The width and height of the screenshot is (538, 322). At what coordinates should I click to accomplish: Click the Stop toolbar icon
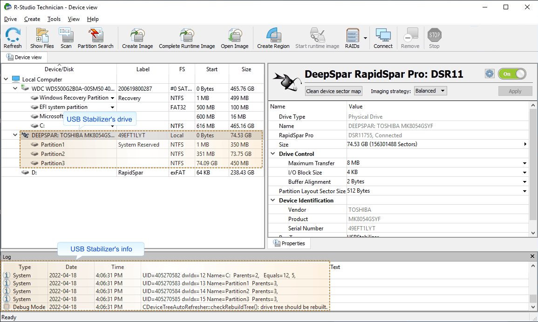[435, 35]
